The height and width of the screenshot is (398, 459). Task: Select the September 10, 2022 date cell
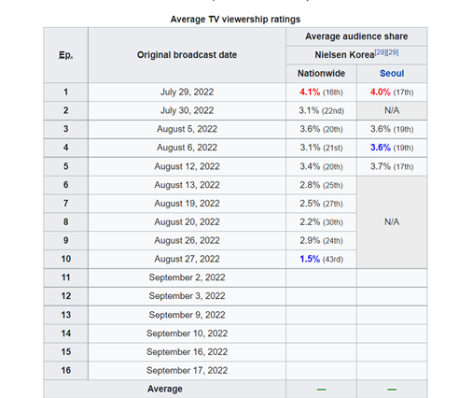[187, 334]
